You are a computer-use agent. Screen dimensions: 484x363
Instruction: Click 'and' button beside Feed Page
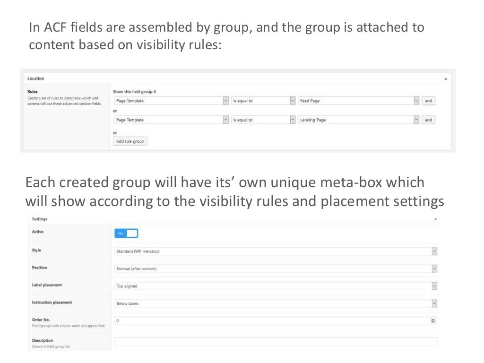[x=428, y=101]
